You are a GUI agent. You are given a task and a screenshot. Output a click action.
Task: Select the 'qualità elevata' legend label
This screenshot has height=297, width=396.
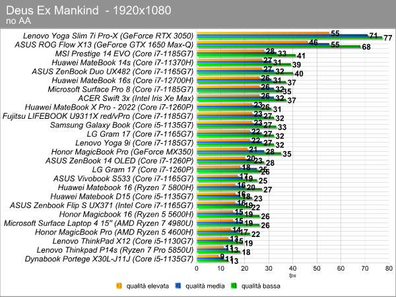coord(147,286)
